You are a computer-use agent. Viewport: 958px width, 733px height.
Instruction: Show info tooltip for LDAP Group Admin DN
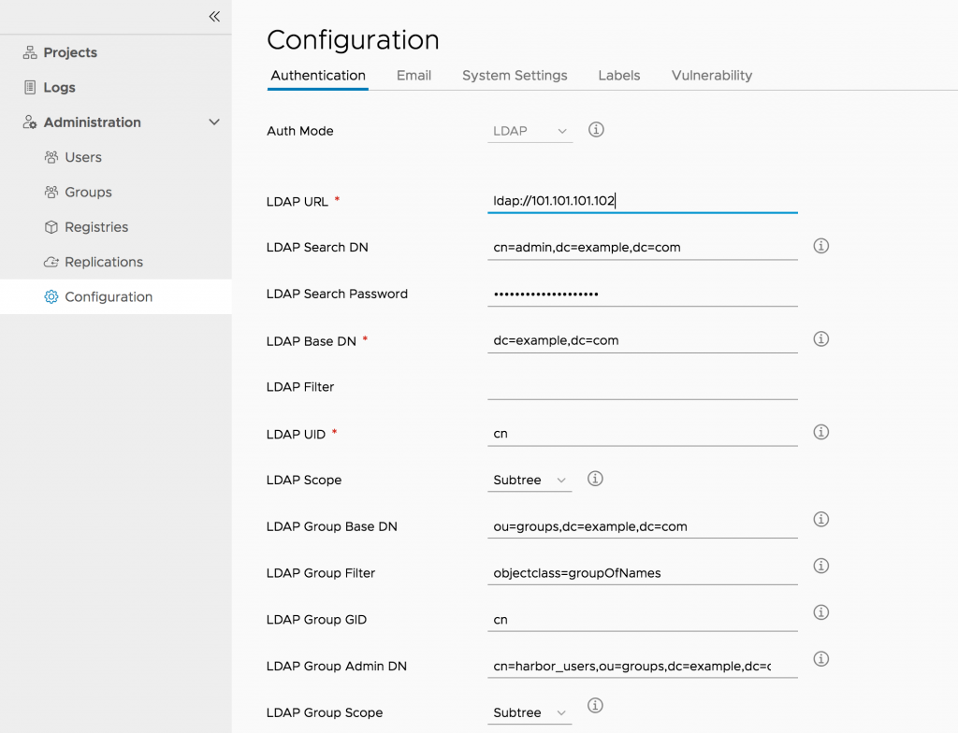tap(821, 658)
